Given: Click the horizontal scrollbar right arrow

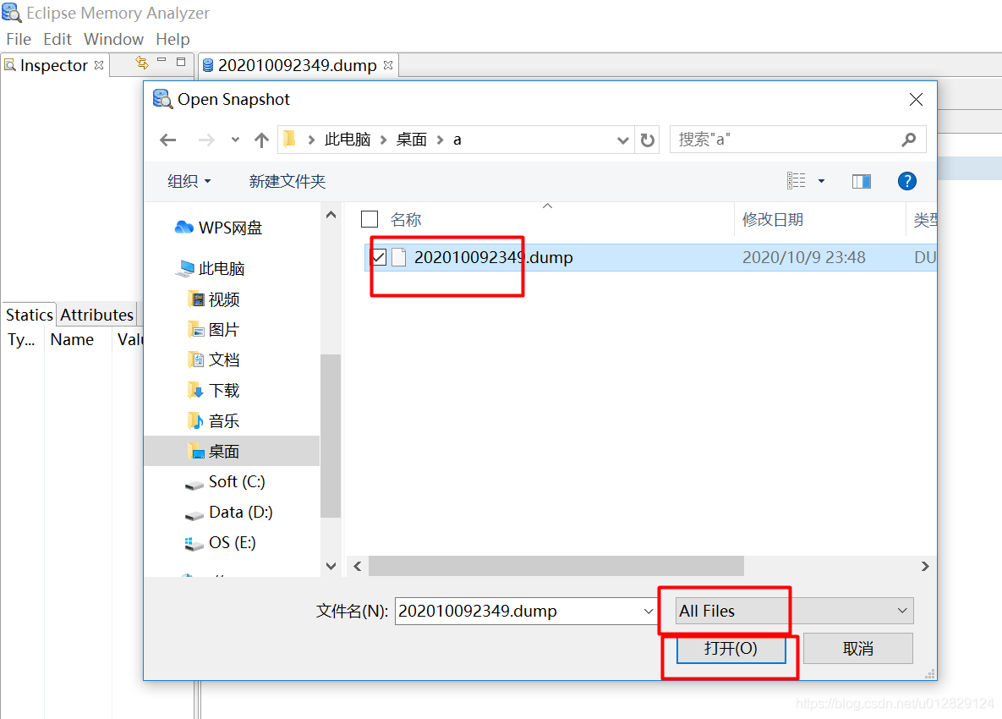Looking at the screenshot, I should [x=925, y=566].
